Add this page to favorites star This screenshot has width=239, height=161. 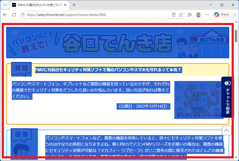[181, 15]
